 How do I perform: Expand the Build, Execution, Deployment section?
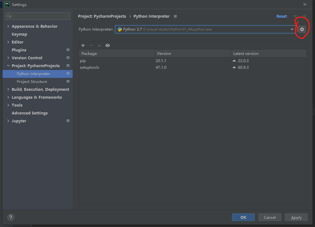click(x=8, y=90)
